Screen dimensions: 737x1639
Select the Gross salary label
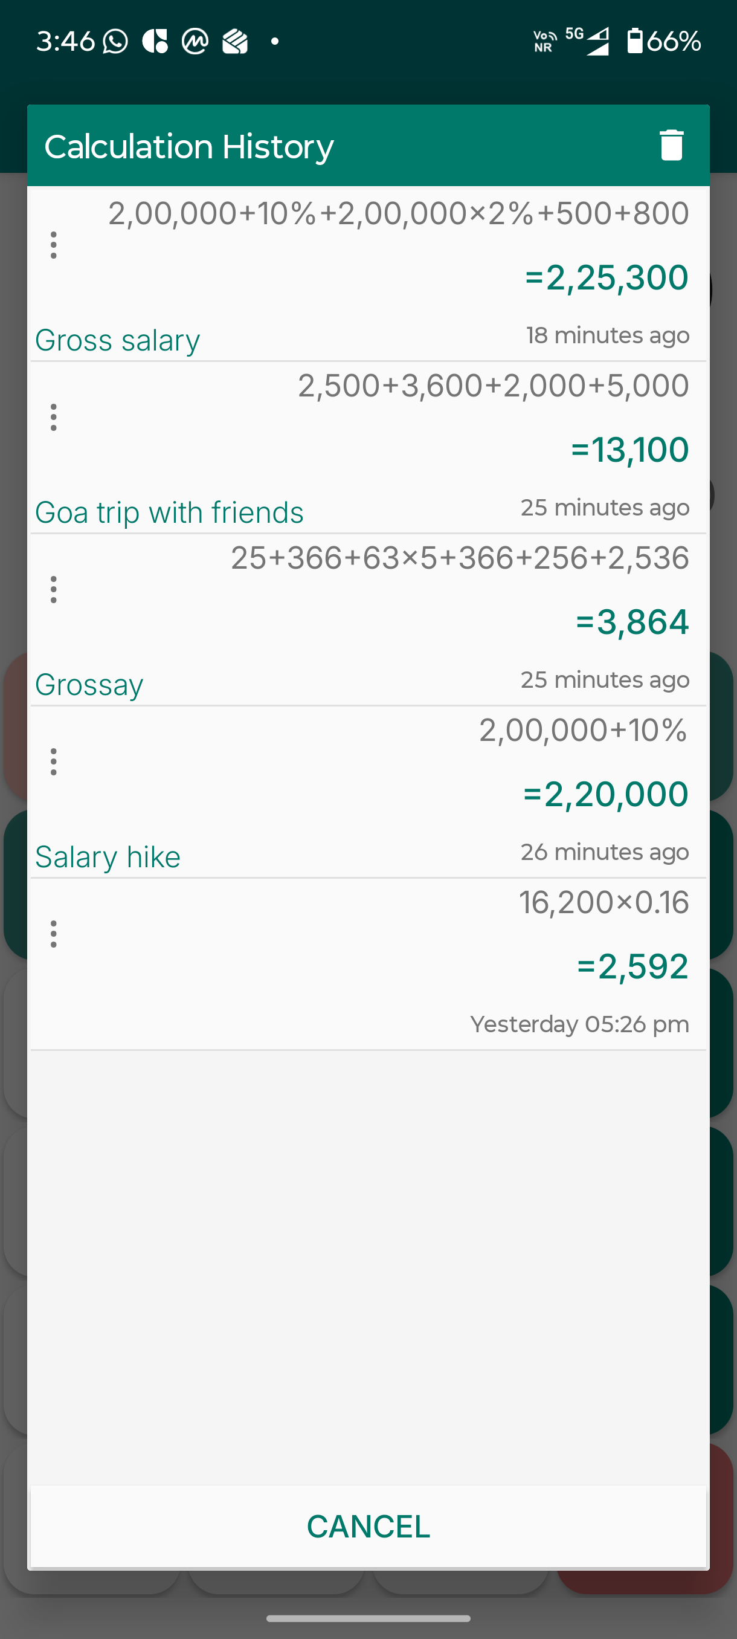click(x=118, y=340)
